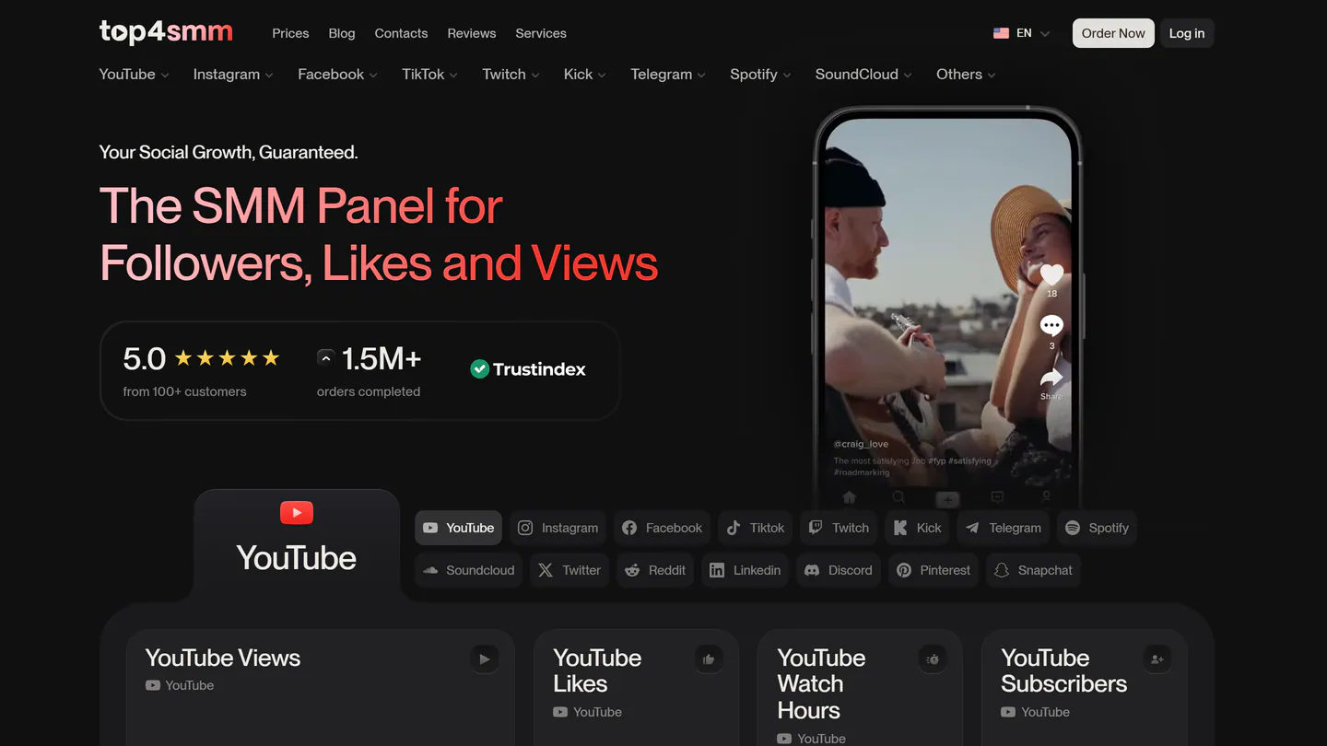Select the Tiktok platform tab

point(755,528)
